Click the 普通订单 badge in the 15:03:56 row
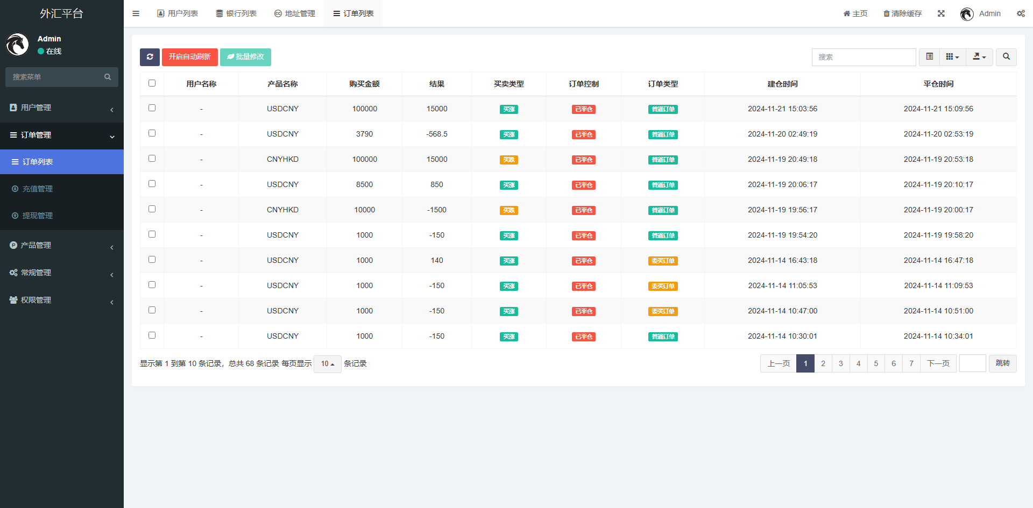Image resolution: width=1033 pixels, height=508 pixels. (x=663, y=109)
